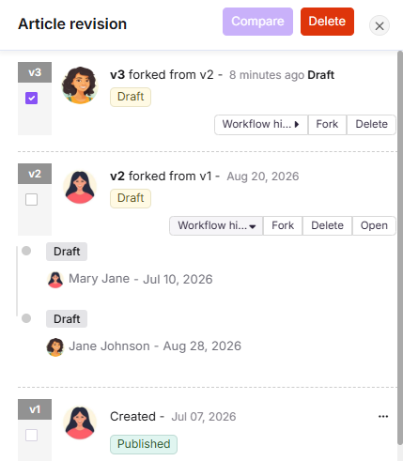Open the v1 more options ellipsis
The image size is (403, 461).
pos(383,417)
